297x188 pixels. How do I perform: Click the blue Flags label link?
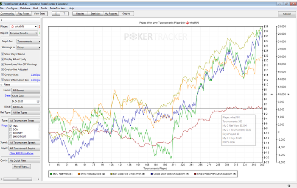coord(4,125)
